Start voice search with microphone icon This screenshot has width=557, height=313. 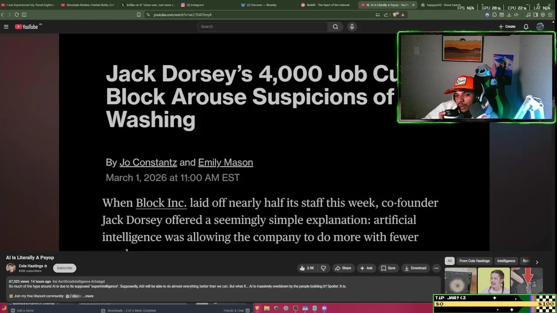coord(352,27)
